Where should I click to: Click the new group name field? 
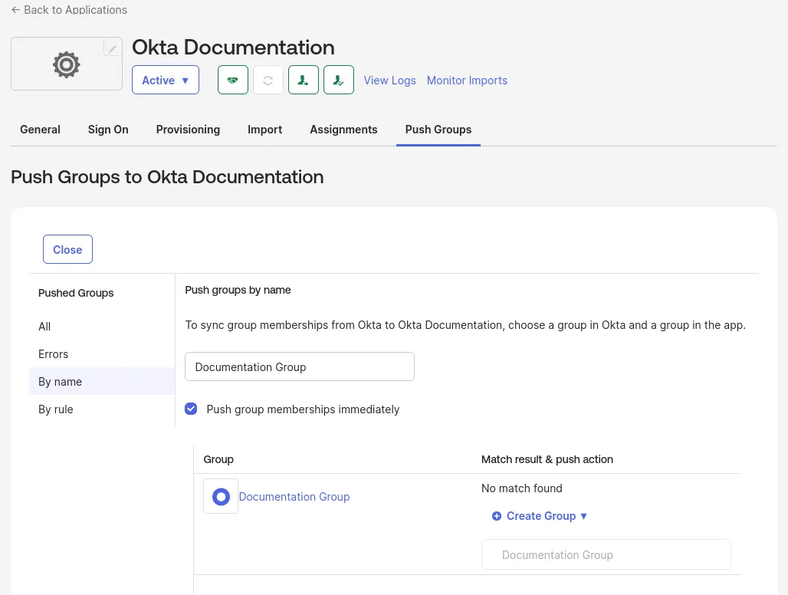pyautogui.click(x=606, y=555)
